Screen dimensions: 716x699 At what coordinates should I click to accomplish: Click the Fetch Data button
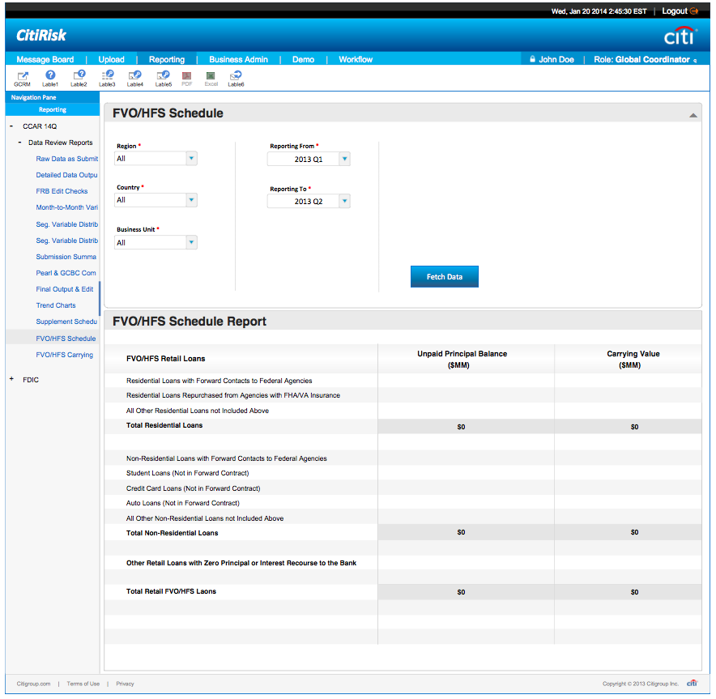445,277
